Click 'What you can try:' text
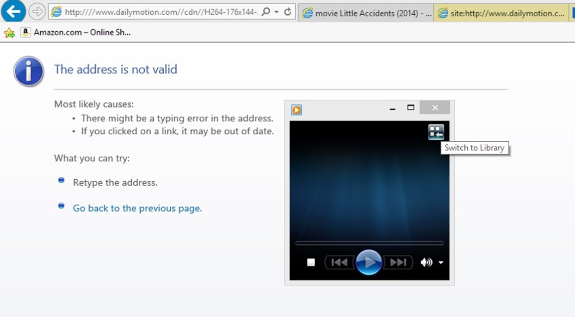The width and height of the screenshot is (575, 317). pos(92,158)
